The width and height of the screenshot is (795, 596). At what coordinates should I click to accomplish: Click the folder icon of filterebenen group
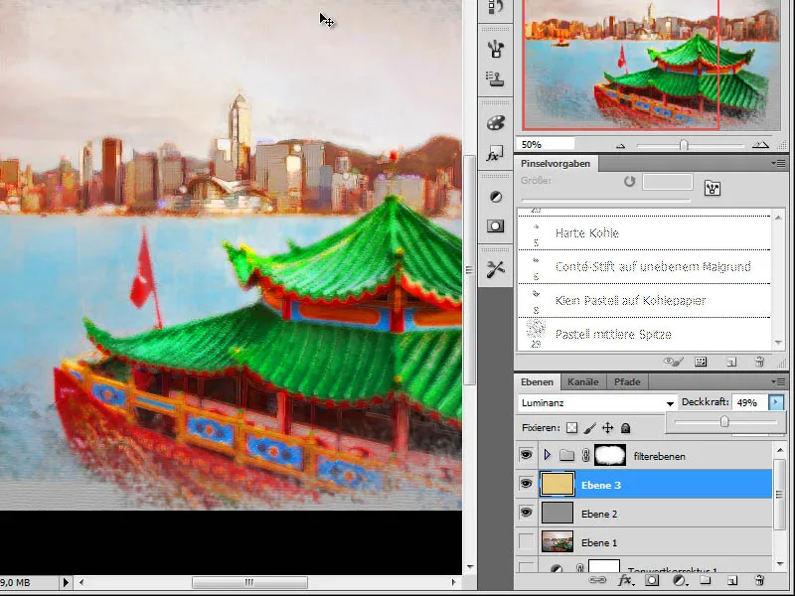click(566, 455)
